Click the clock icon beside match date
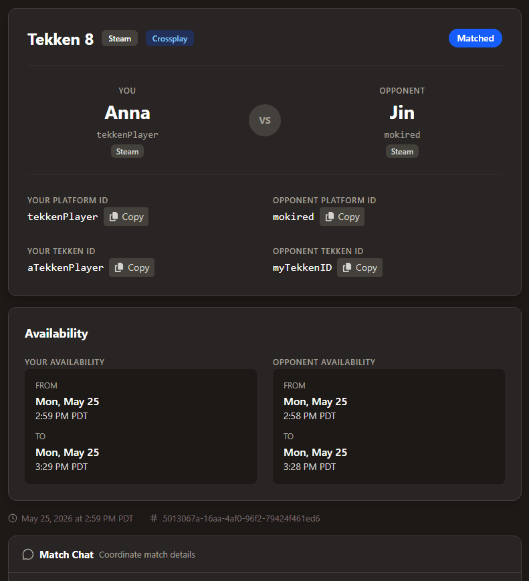Image resolution: width=529 pixels, height=581 pixels. point(13,518)
